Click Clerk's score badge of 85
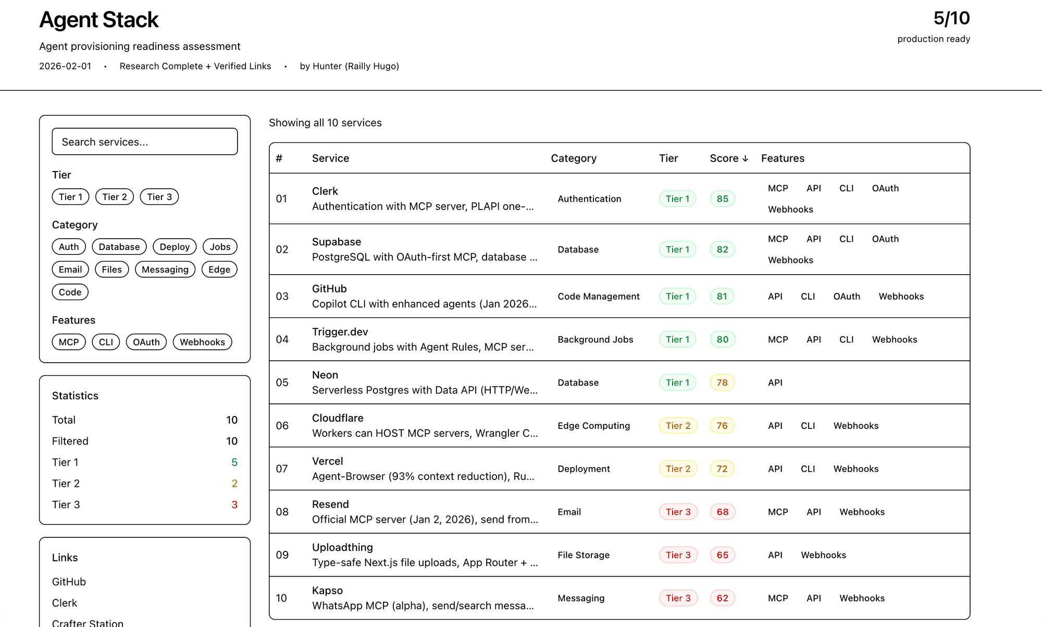The width and height of the screenshot is (1042, 627). tap(722, 199)
